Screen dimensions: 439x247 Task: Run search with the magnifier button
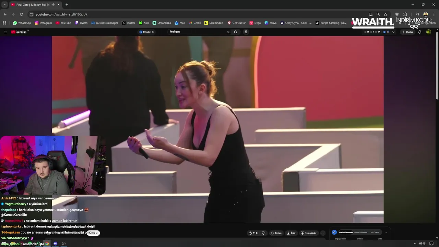(236, 32)
